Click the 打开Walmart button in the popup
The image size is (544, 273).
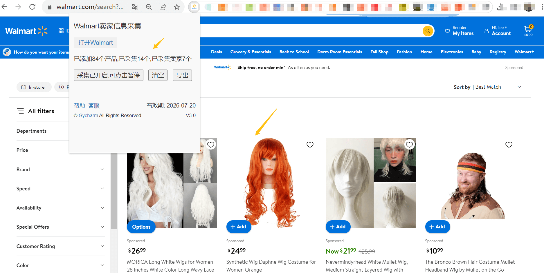95,43
